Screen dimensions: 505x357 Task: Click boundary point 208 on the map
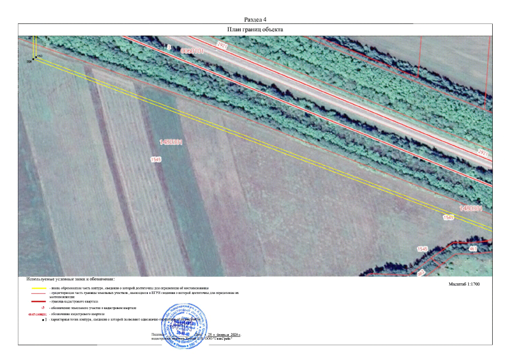point(32,60)
